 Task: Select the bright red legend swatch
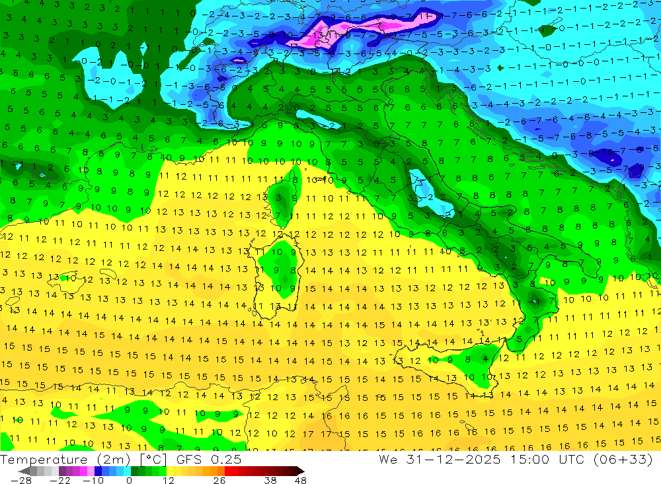click(228, 471)
